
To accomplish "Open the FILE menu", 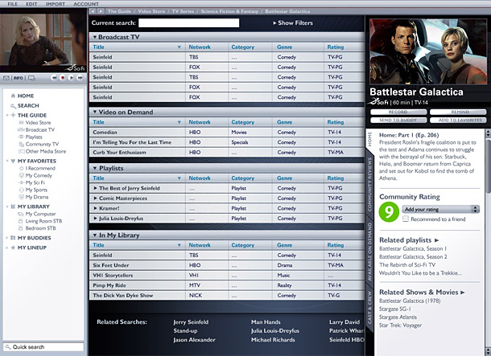I will (13, 4).
